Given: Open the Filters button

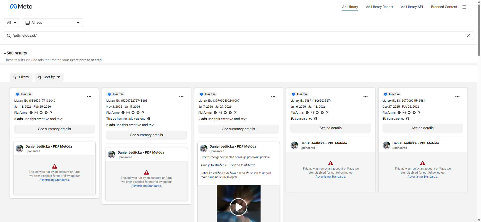Looking at the screenshot, I should point(21,77).
